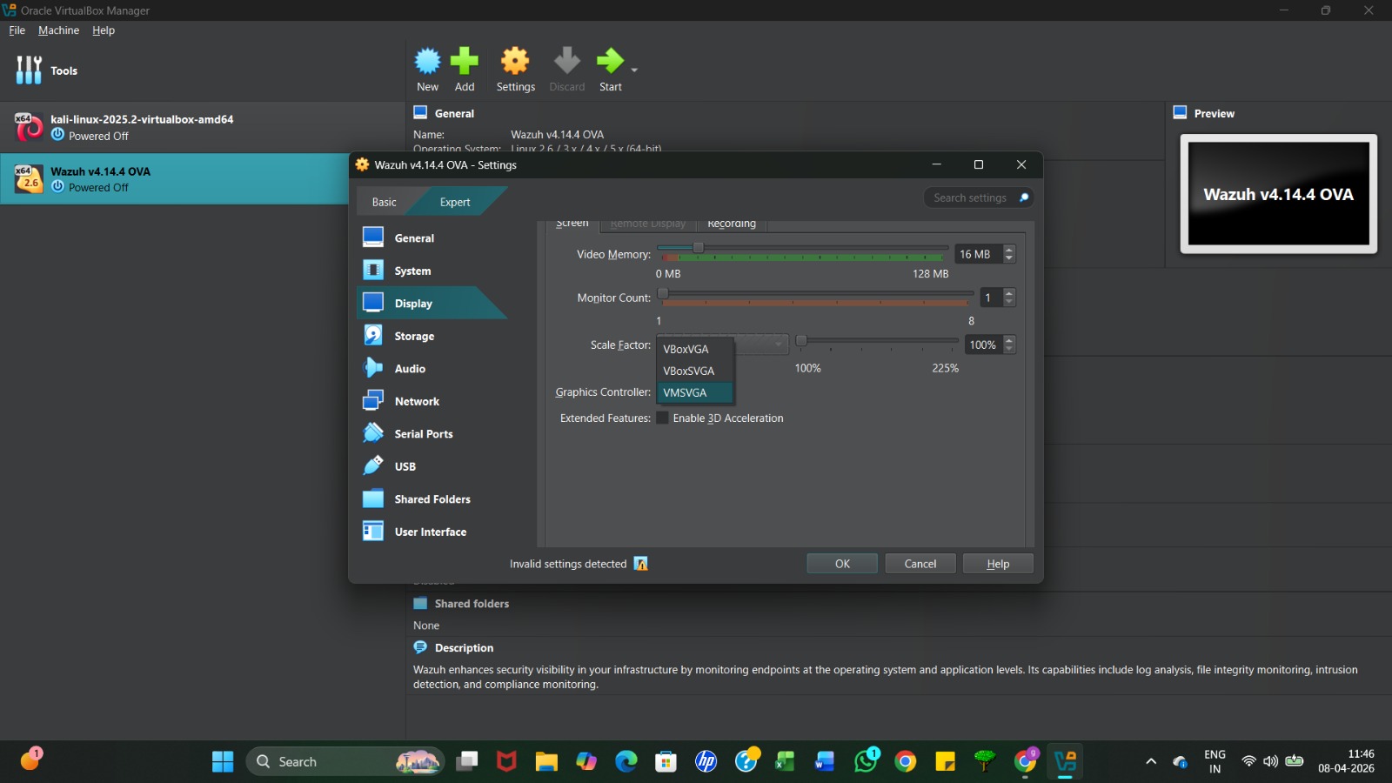Open Settings from the Manager toolbar
1392x783 pixels.
click(515, 70)
